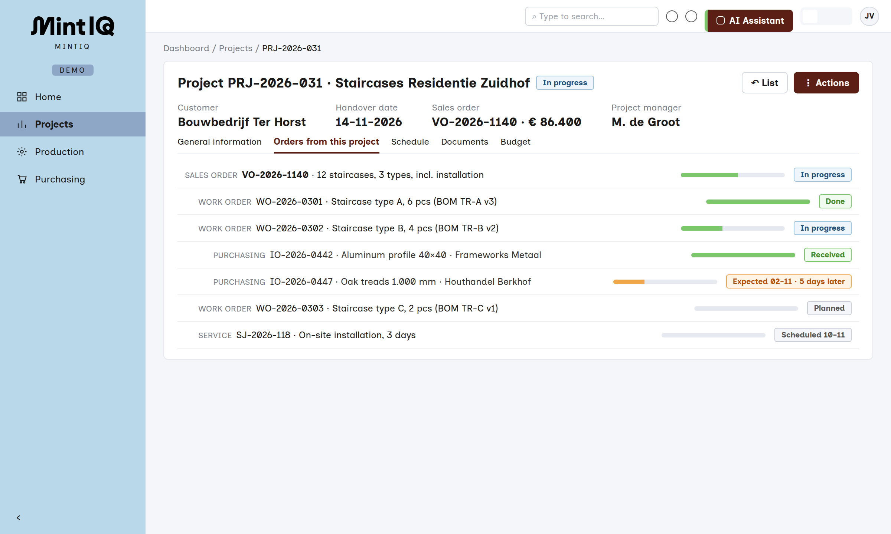Navigate to Projects breadcrumb link
Viewport: 891px width, 534px height.
pyautogui.click(x=236, y=48)
